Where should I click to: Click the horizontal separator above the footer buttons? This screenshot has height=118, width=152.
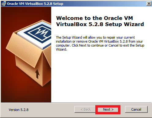point(76,102)
